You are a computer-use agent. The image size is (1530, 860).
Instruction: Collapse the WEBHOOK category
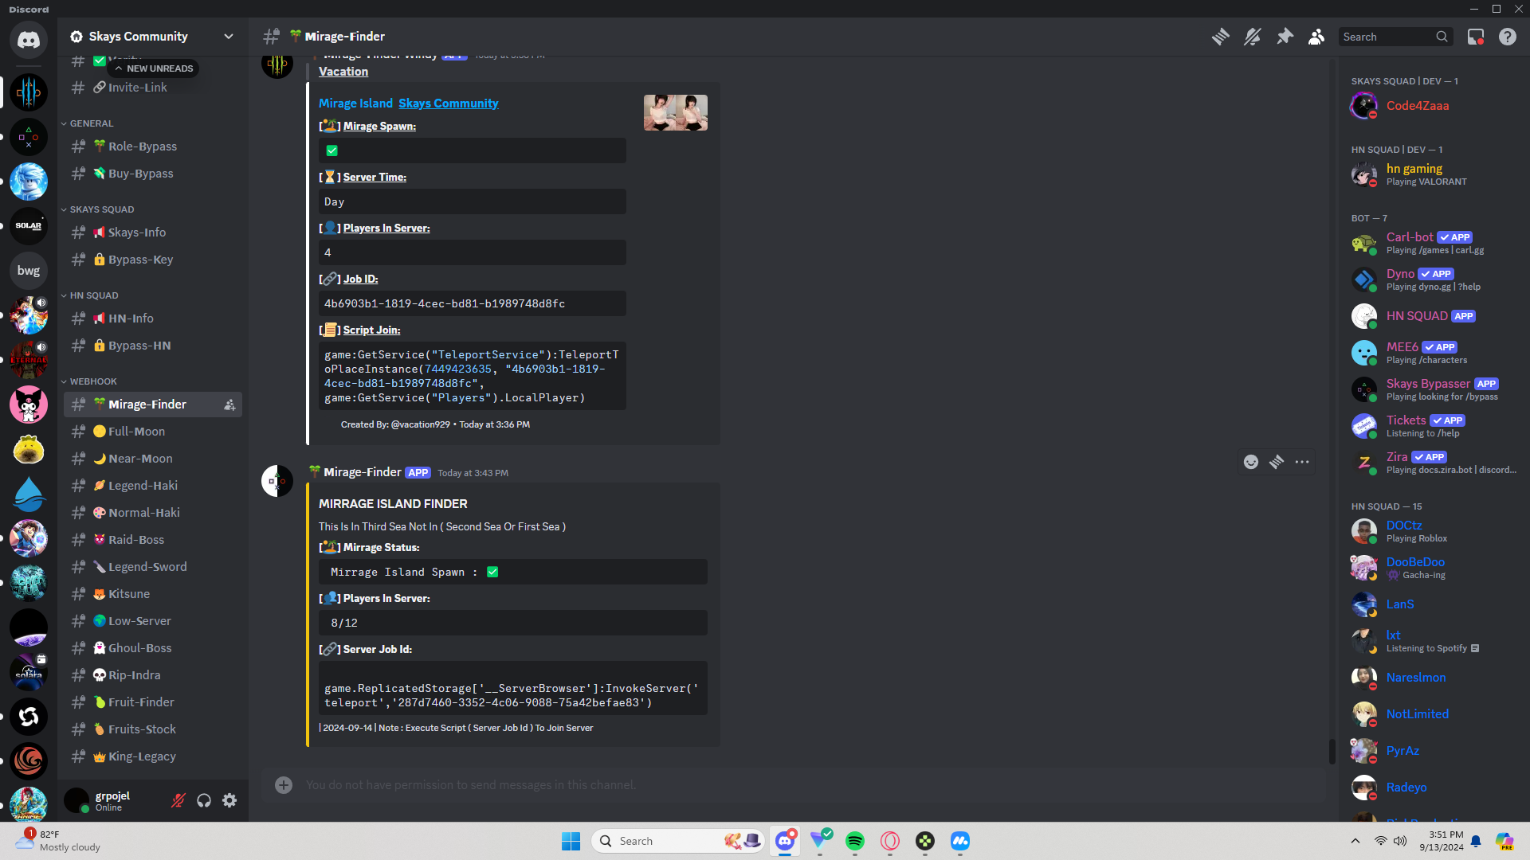pos(92,381)
